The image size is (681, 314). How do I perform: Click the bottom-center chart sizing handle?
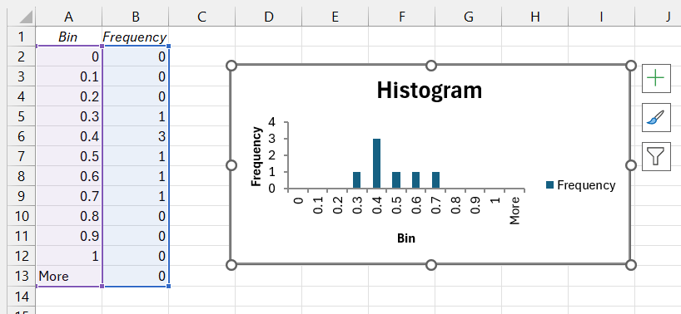(x=431, y=265)
